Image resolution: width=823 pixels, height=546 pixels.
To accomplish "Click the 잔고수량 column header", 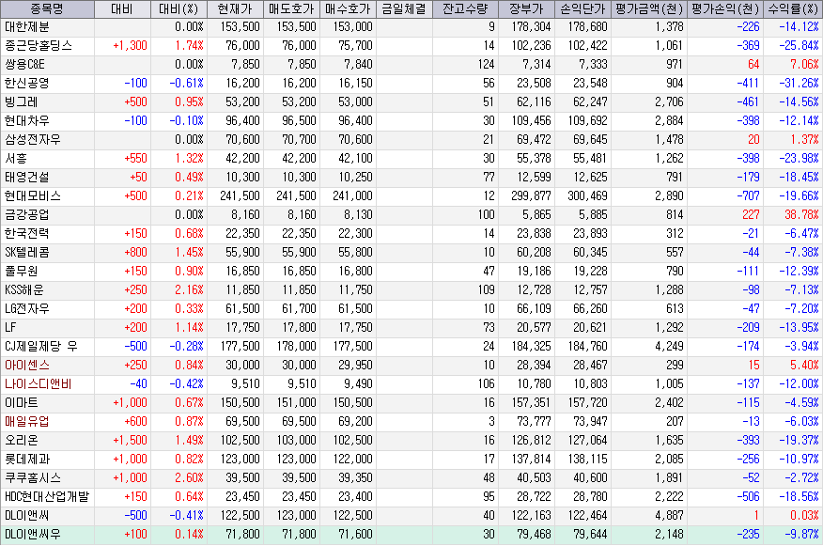I will pos(465,8).
